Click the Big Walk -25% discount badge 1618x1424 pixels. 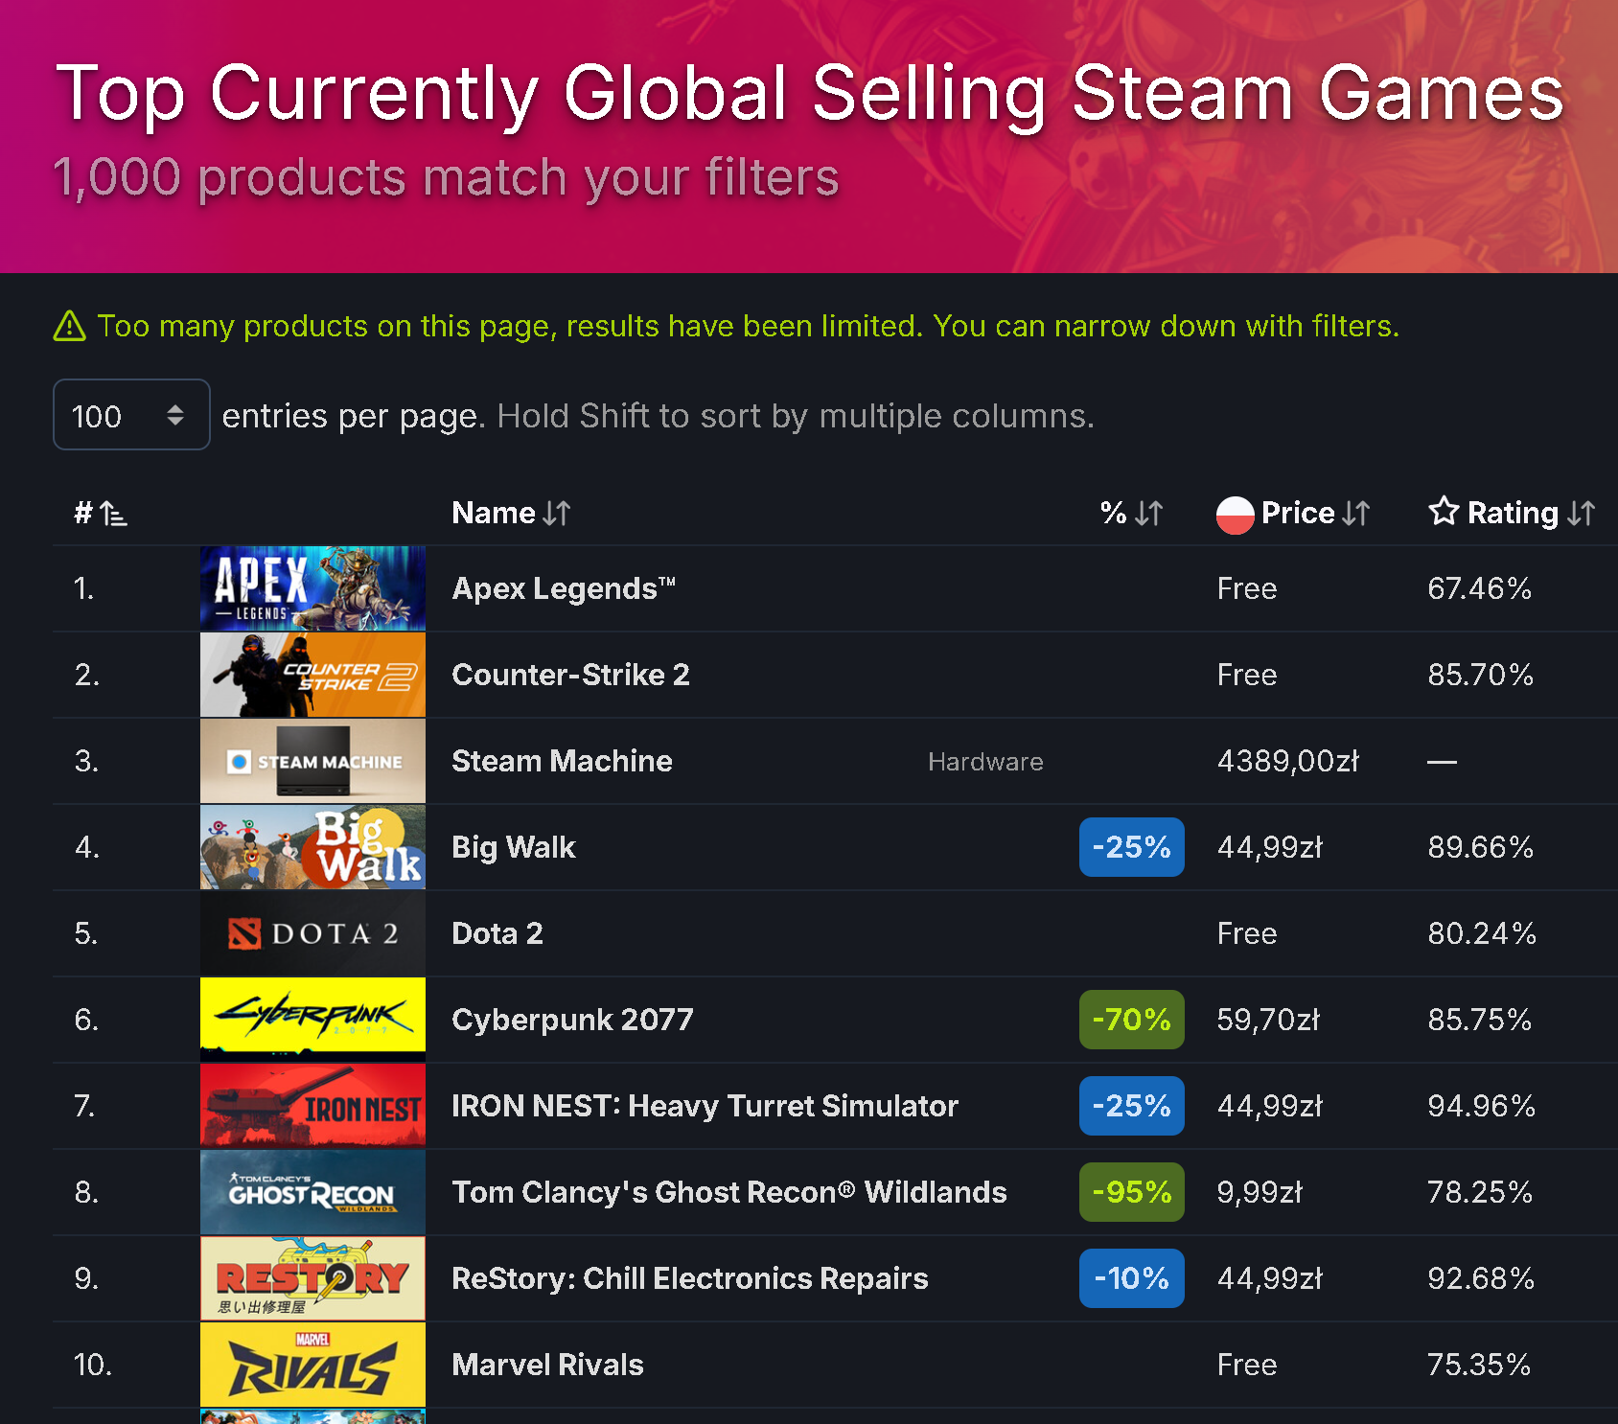tap(1131, 847)
